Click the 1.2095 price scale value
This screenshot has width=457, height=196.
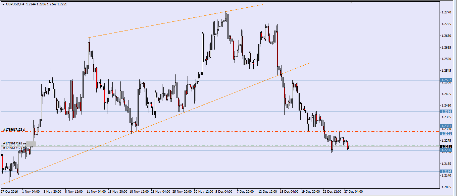click(446, 187)
